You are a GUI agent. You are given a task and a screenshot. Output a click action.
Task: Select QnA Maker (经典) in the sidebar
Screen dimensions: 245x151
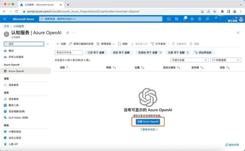tap(18, 118)
